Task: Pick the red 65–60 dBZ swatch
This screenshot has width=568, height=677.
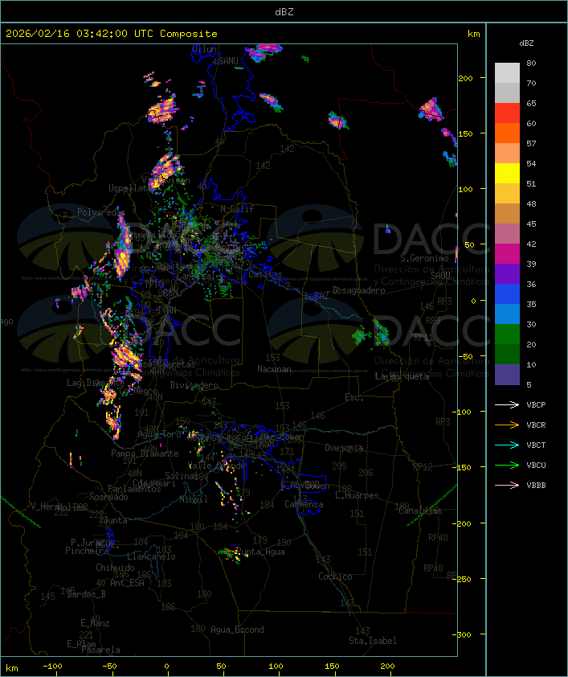Action: click(507, 113)
